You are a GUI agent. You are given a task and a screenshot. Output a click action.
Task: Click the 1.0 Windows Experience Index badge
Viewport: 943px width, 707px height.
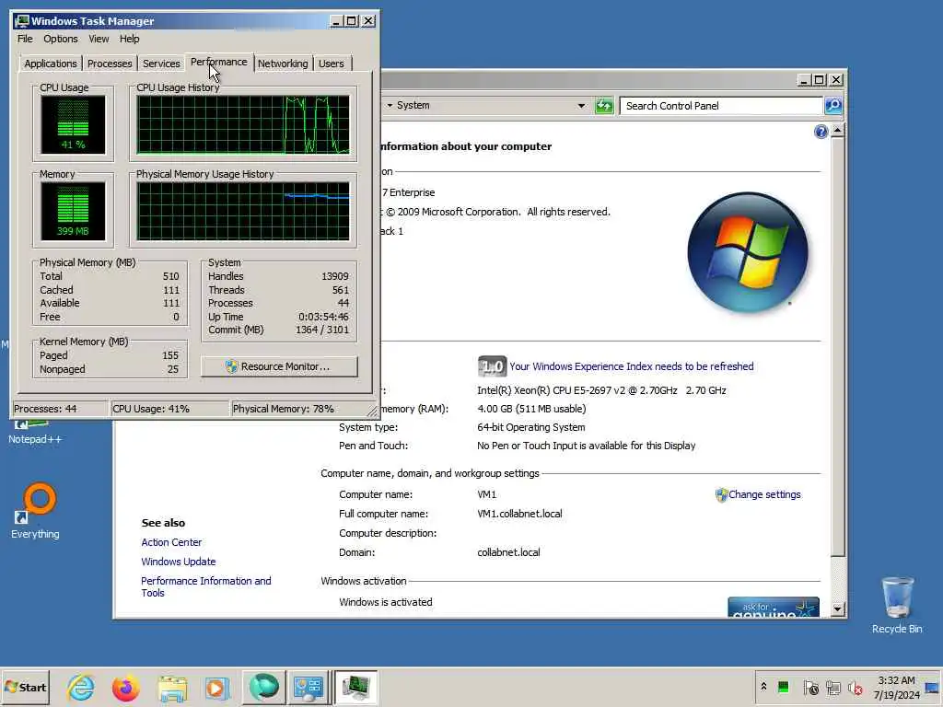click(492, 366)
